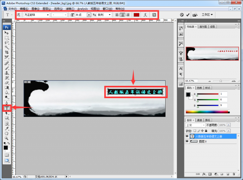The width and height of the screenshot is (243, 180).
Task: Select the Magic Wand tool
Action: [x=6, y=47]
